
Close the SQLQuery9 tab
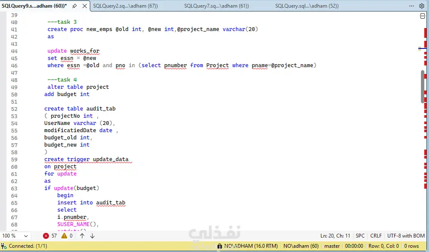(85, 6)
